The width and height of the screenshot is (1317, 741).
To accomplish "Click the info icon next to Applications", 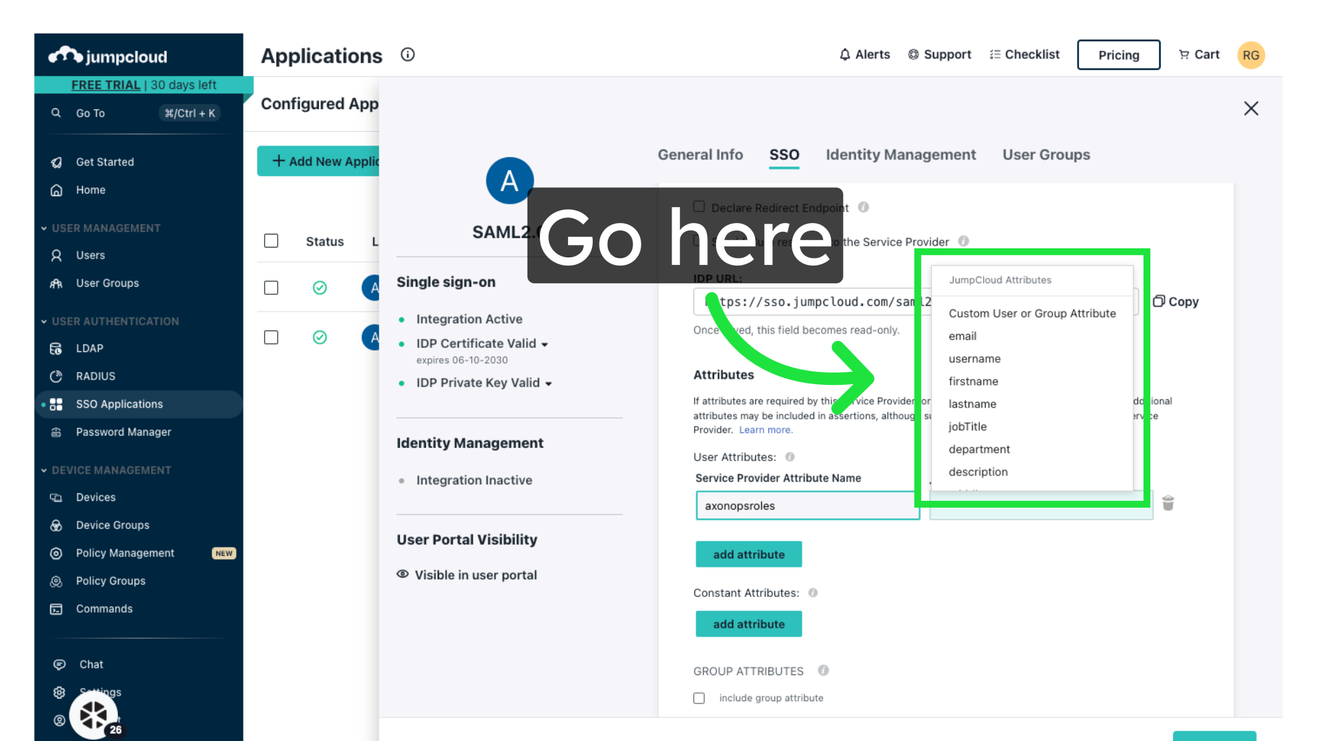I will (407, 54).
